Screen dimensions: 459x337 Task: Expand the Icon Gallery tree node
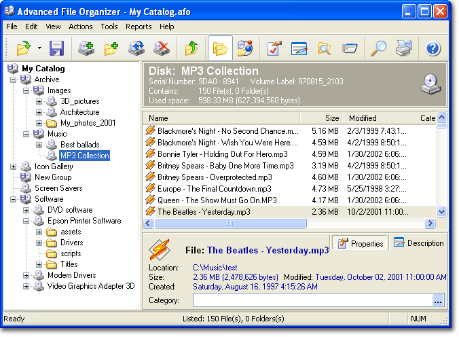click(14, 166)
